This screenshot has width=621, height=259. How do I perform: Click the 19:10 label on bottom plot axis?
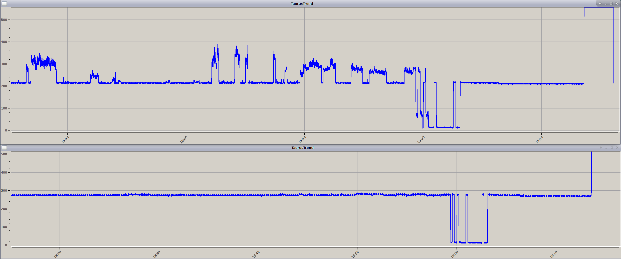pos(553,254)
